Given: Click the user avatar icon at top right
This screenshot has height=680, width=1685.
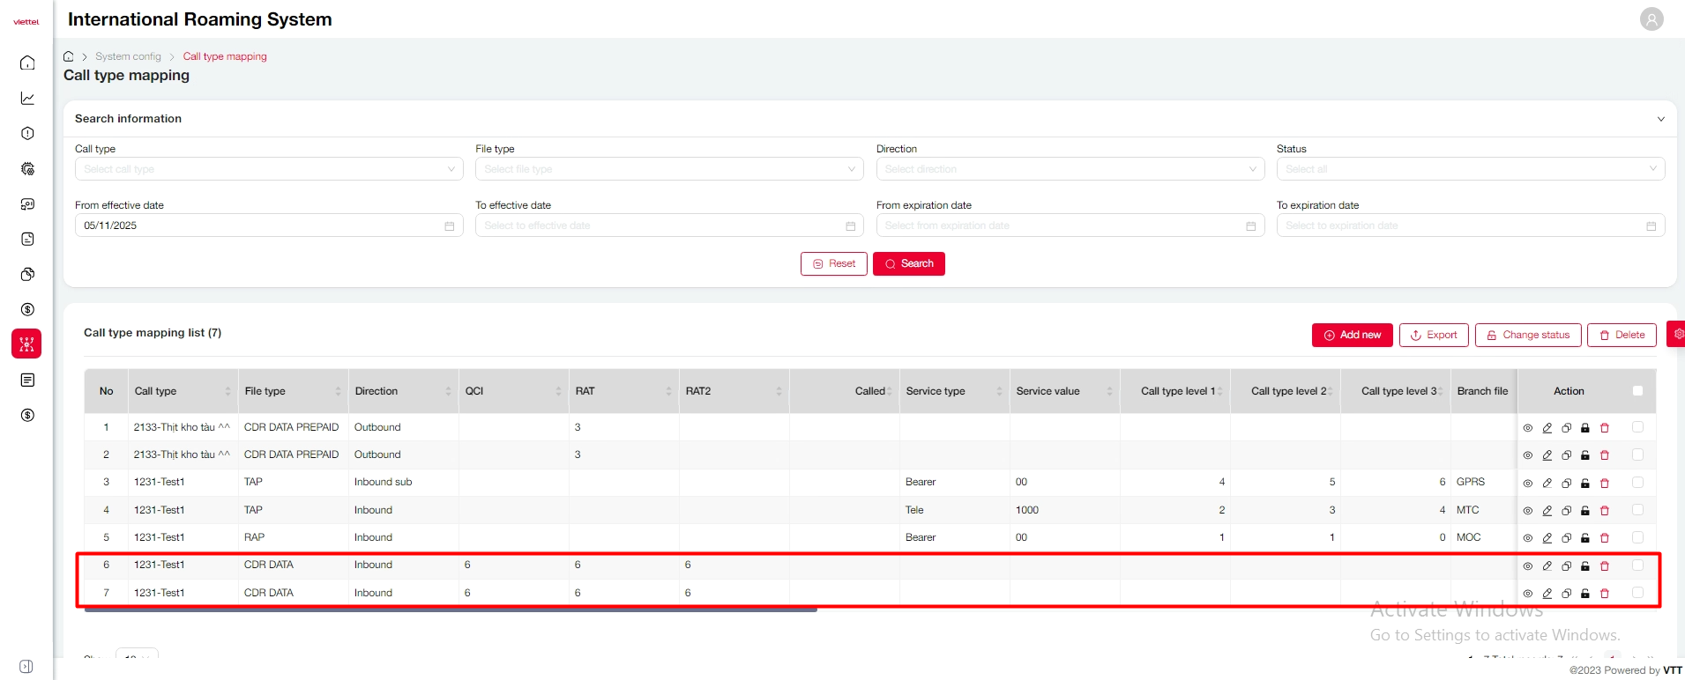Looking at the screenshot, I should tap(1651, 18).
